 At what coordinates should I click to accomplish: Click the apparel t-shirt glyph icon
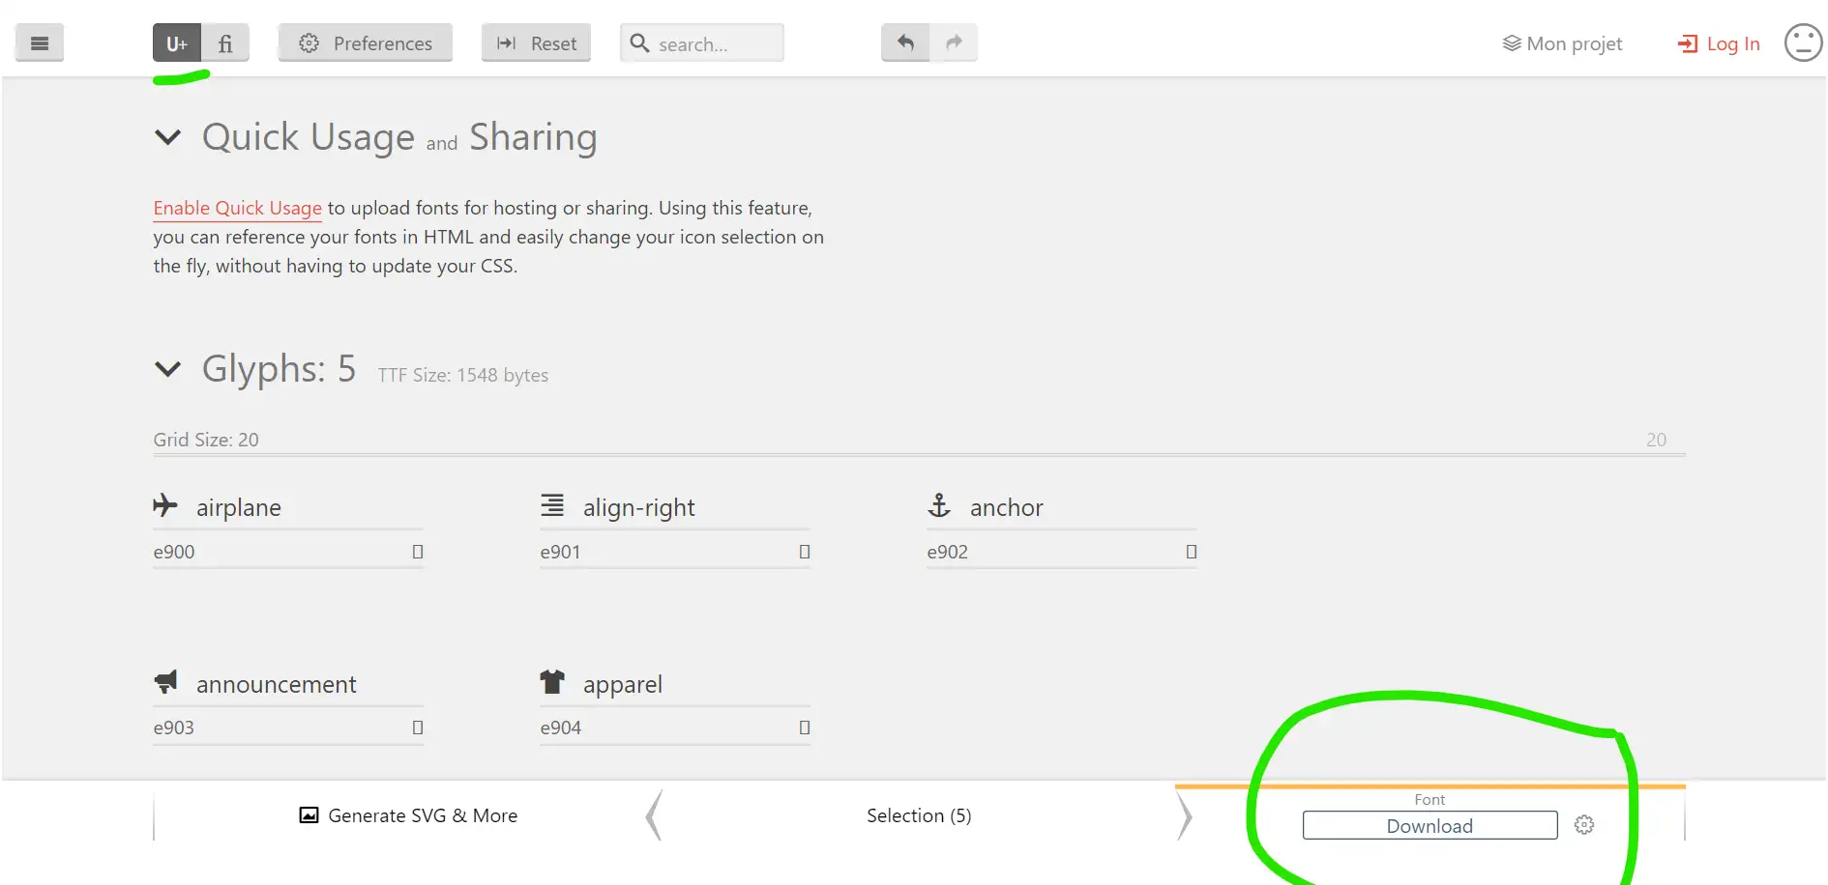[552, 682]
